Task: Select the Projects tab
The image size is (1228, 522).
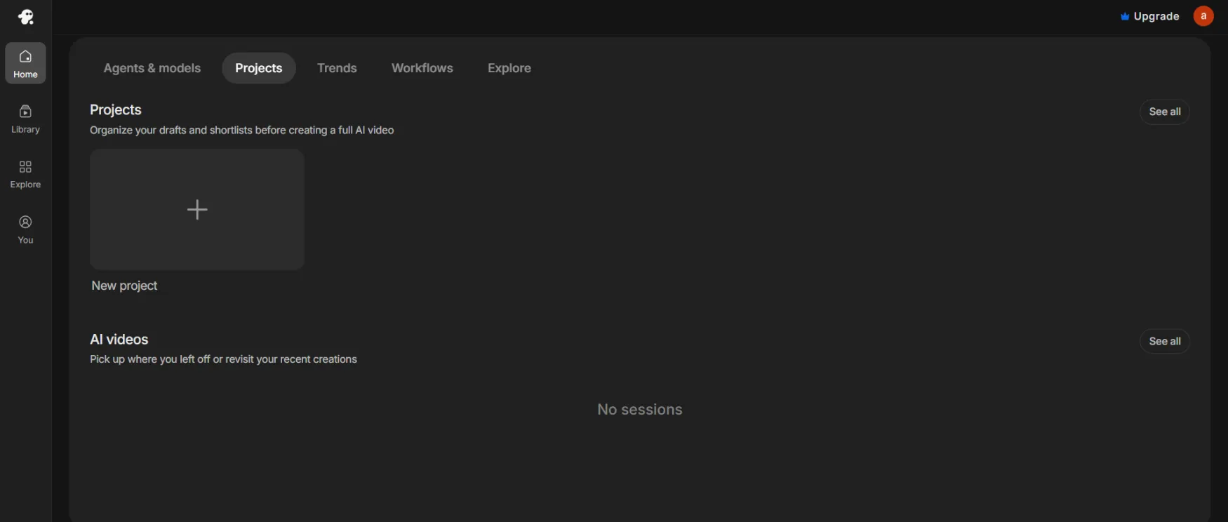Action: click(259, 68)
